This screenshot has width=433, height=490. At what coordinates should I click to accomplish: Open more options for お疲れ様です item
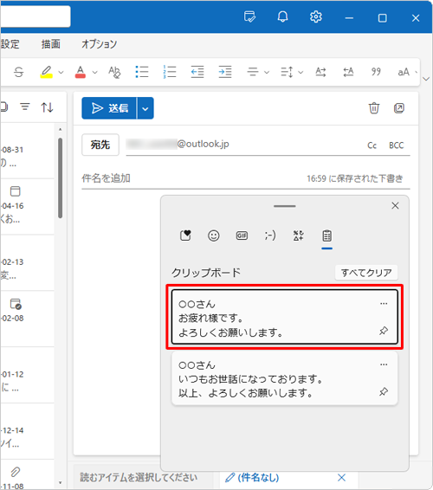click(384, 304)
